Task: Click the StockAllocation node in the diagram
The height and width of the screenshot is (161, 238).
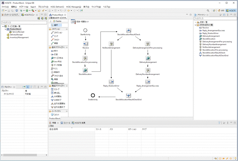Action: (85, 70)
